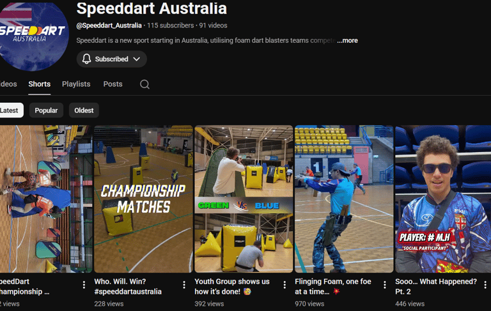This screenshot has width=491, height=311.
Task: Select the Shorts tab
Action: [40, 84]
